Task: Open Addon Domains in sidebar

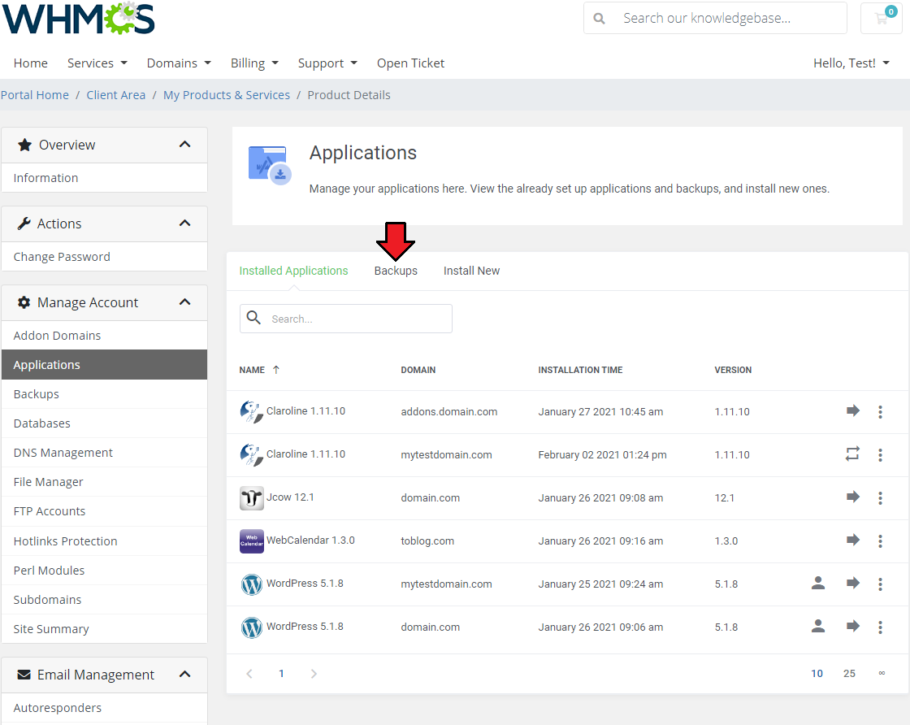Action: point(105,336)
